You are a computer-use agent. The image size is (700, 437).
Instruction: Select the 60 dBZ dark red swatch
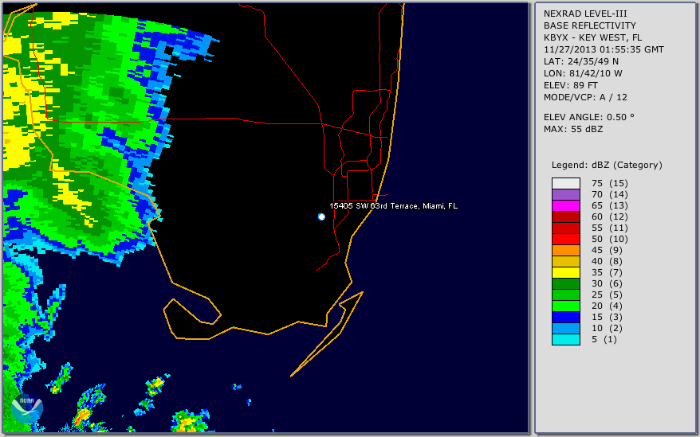565,217
